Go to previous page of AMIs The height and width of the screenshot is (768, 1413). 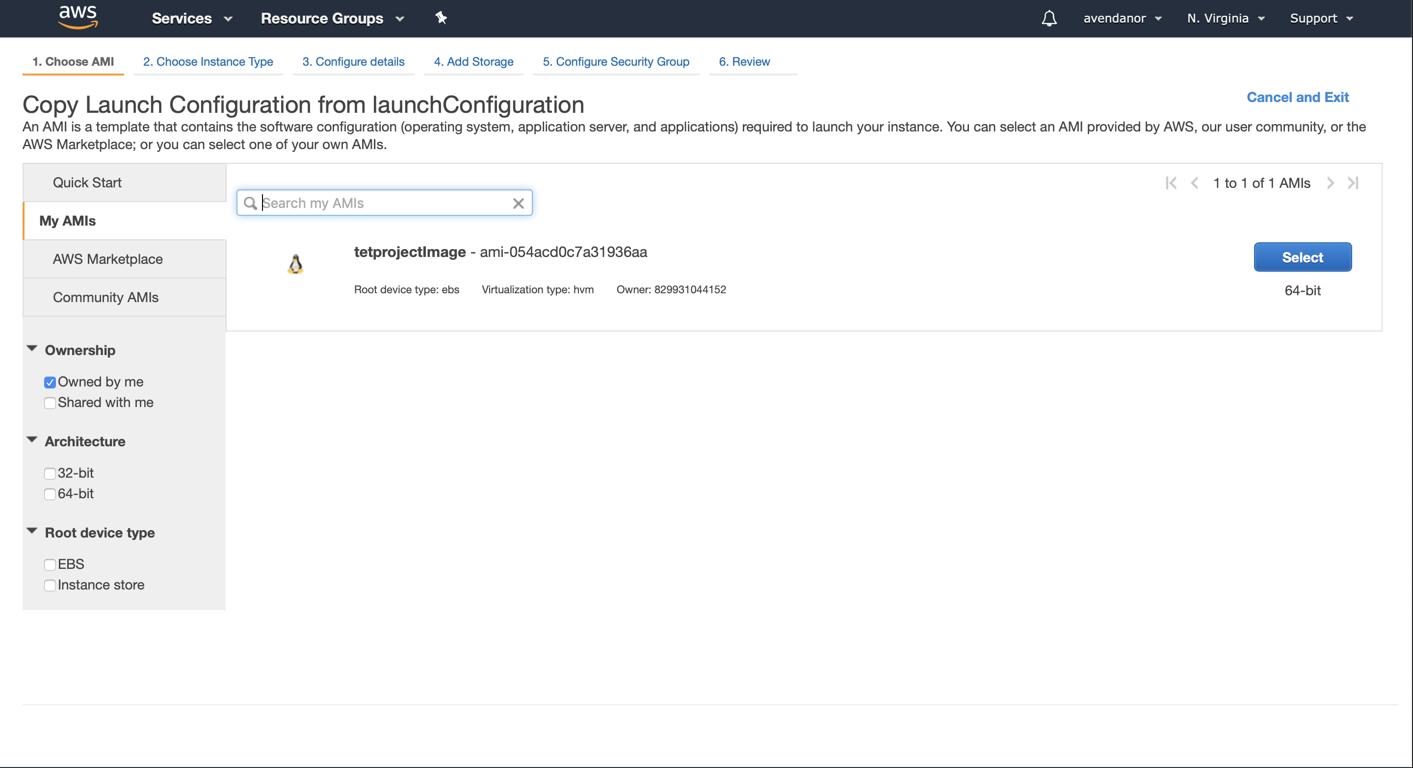pyautogui.click(x=1194, y=183)
